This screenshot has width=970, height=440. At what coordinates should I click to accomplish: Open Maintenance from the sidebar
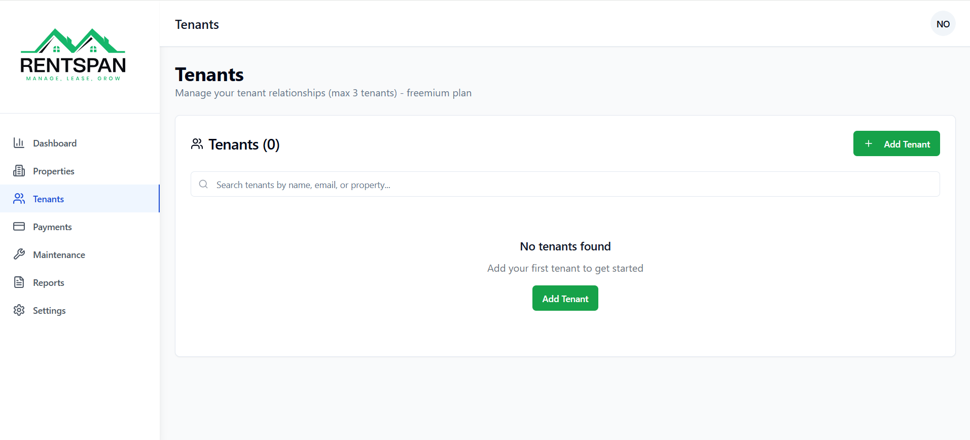(59, 255)
